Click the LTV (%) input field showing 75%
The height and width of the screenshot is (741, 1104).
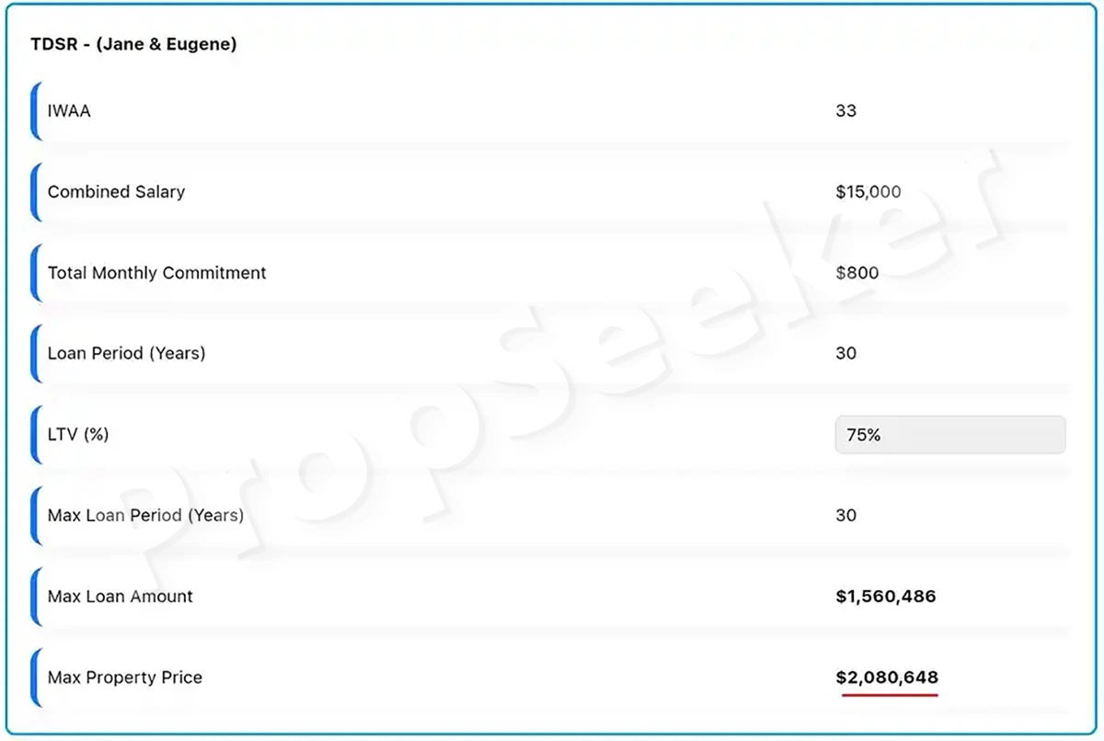click(x=950, y=435)
